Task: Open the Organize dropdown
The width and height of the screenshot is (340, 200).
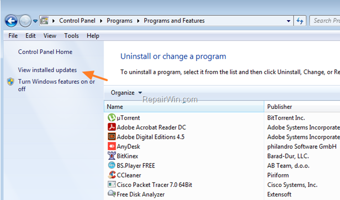Action: [126, 93]
